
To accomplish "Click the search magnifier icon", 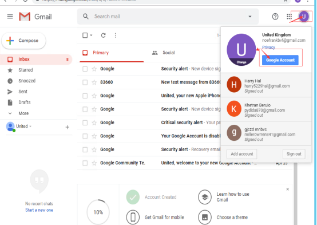I will pos(86,17).
